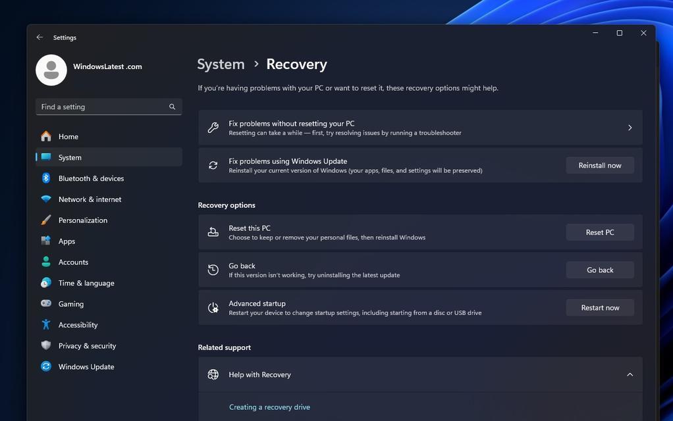This screenshot has width=673, height=421.
Task: Click the back arrow in Settings header
Action: [x=40, y=37]
